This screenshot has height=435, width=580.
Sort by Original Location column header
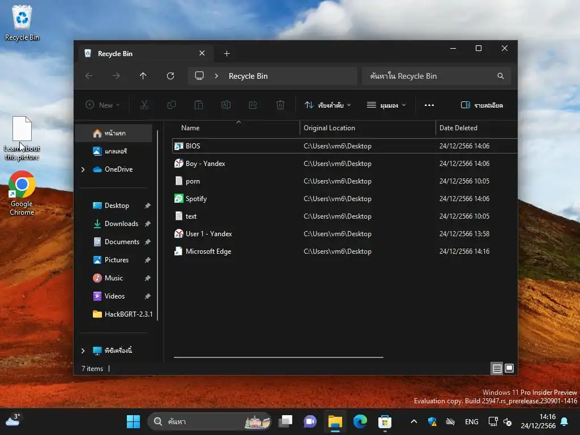click(x=368, y=128)
